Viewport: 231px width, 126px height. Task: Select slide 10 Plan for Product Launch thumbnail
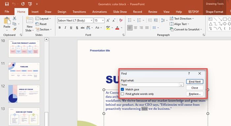point(24,49)
